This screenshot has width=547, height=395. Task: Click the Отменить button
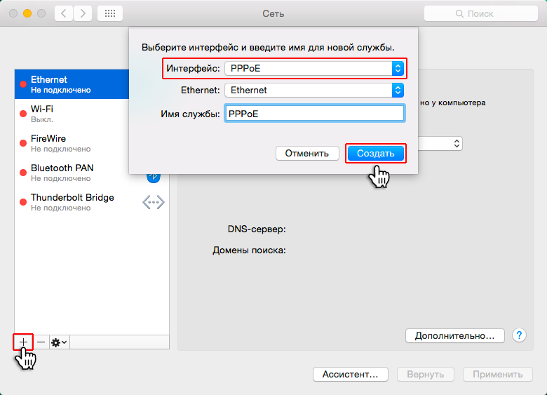click(x=307, y=154)
